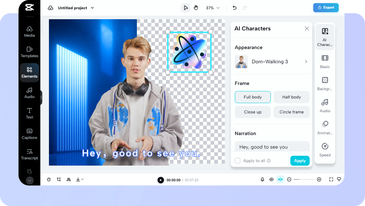365x206 pixels.
Task: Click the cloud save status icon
Action: tap(51, 8)
